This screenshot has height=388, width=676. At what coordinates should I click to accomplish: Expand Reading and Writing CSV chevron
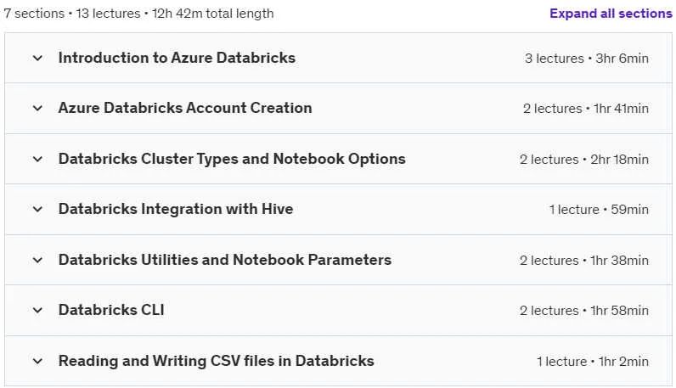(x=37, y=361)
